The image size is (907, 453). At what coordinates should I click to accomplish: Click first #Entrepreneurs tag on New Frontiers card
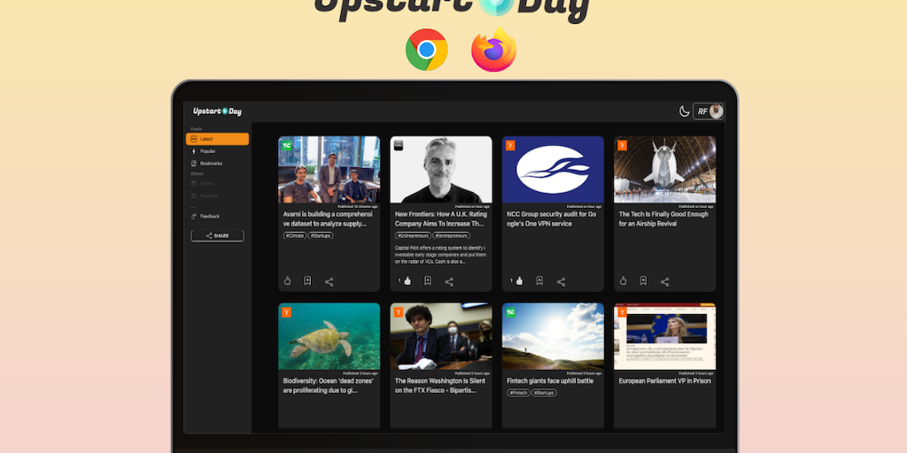tap(413, 235)
